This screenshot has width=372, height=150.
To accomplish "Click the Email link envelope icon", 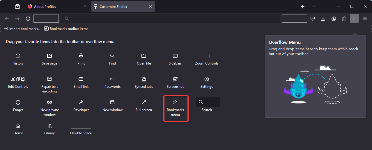I will point(81,79).
